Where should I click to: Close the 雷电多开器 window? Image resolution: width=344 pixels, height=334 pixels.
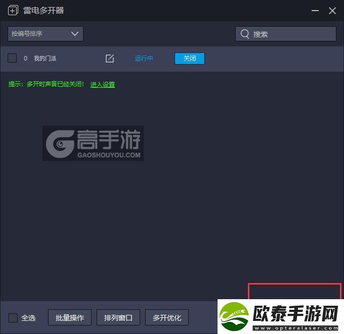pyautogui.click(x=332, y=11)
